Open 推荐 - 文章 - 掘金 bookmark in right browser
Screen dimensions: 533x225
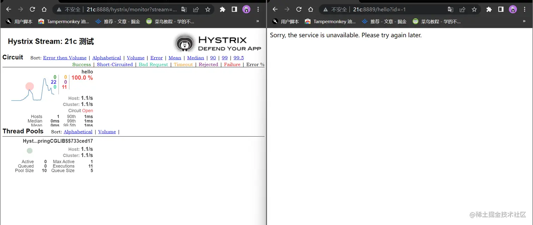(384, 21)
